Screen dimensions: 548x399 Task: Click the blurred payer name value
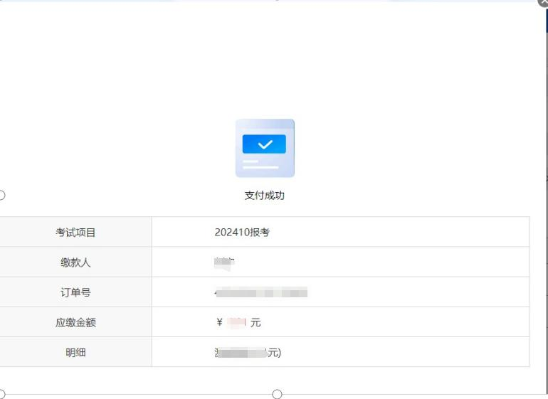click(224, 263)
